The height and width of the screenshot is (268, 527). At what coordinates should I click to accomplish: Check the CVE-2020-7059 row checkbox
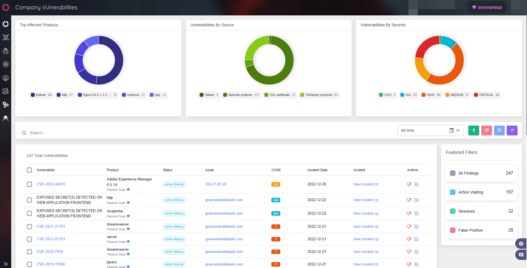coord(29,252)
